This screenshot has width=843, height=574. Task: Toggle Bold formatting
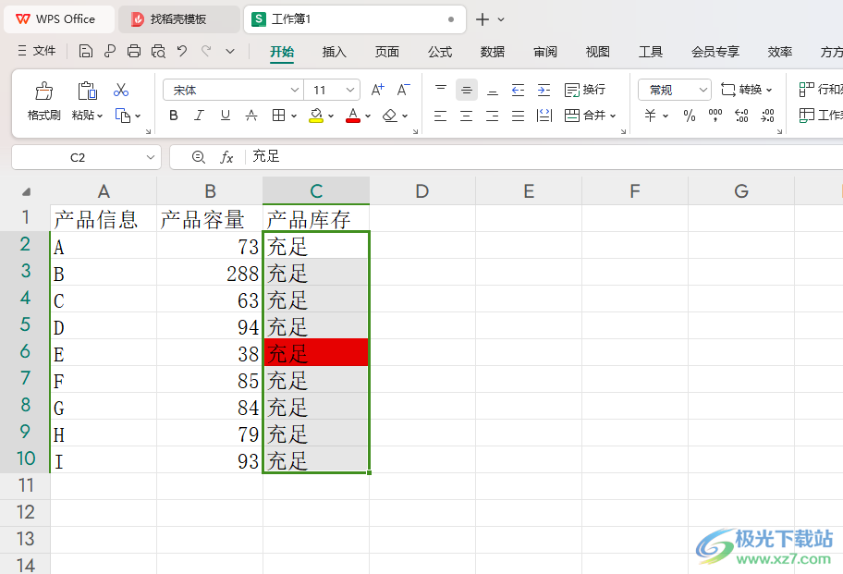click(173, 115)
